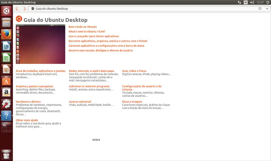Open the Files manager from launcher
The width and height of the screenshot is (271, 161).
6,23
